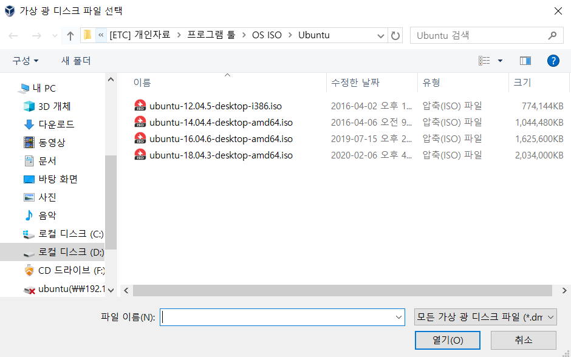
Task: Open the '구성' organize menu
Action: pyautogui.click(x=25, y=60)
